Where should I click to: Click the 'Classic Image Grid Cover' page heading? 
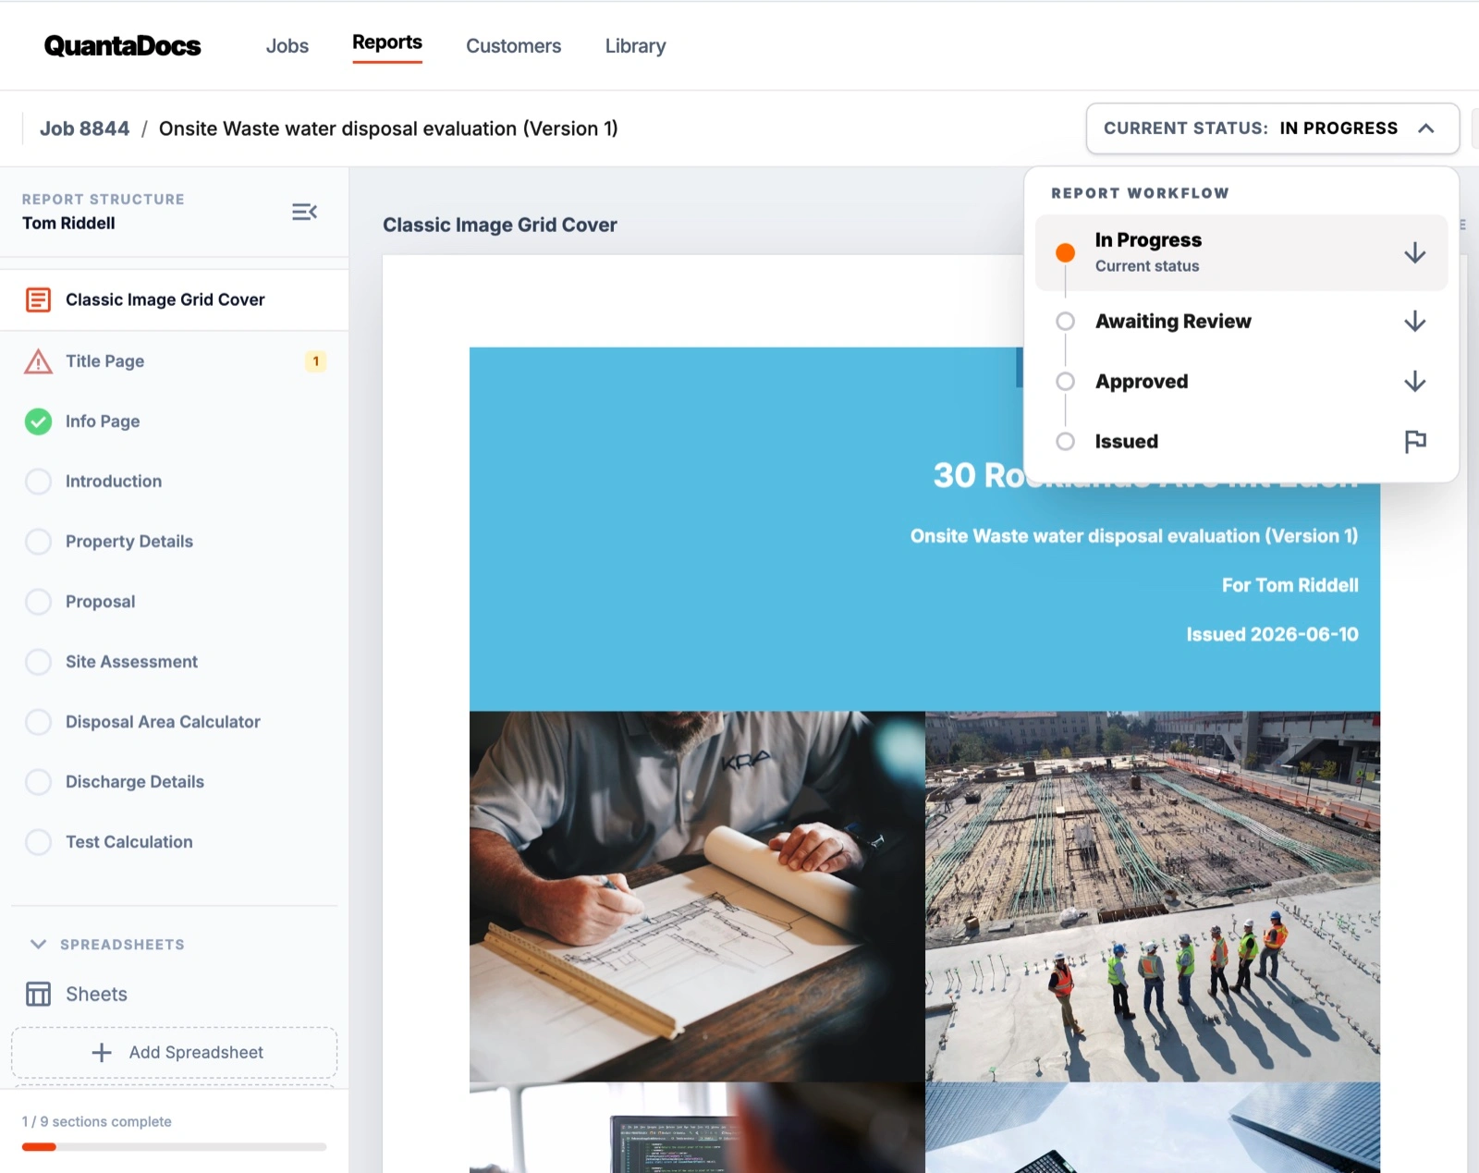pos(500,225)
